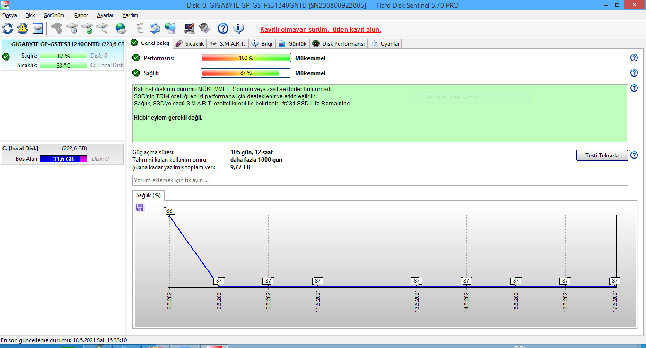The image size is (646, 348).
Task: Open the Günlük tab
Action: 292,44
